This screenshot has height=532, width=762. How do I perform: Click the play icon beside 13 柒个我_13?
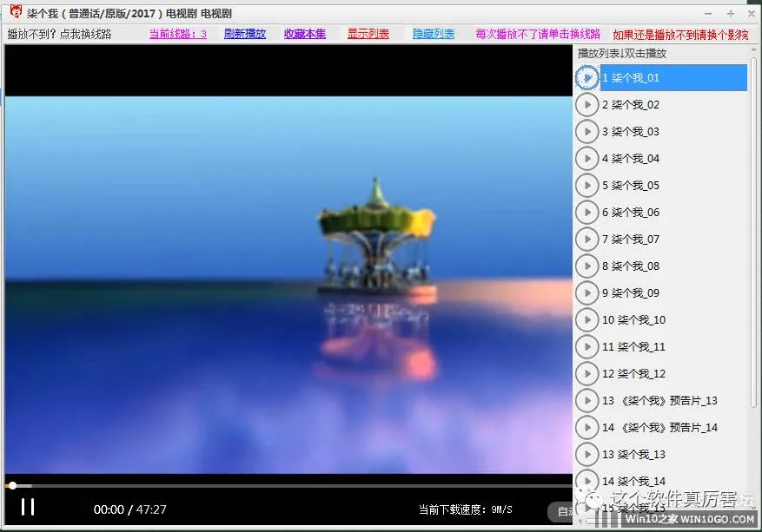point(586,455)
